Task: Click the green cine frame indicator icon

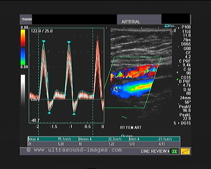Action: (x=174, y=151)
